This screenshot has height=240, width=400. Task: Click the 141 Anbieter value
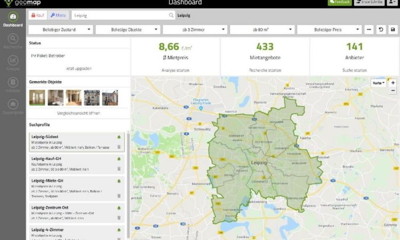[x=355, y=47]
